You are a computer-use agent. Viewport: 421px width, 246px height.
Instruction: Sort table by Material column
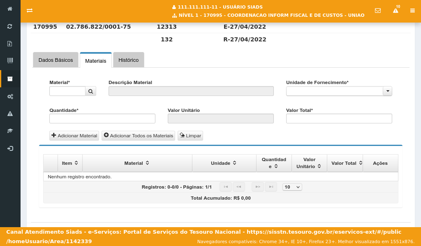(x=137, y=163)
